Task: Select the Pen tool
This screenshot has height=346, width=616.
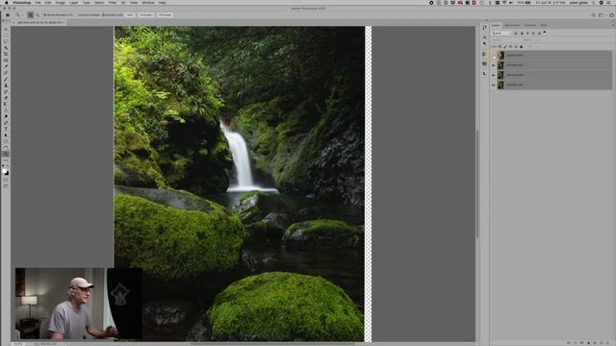Action: [6, 123]
